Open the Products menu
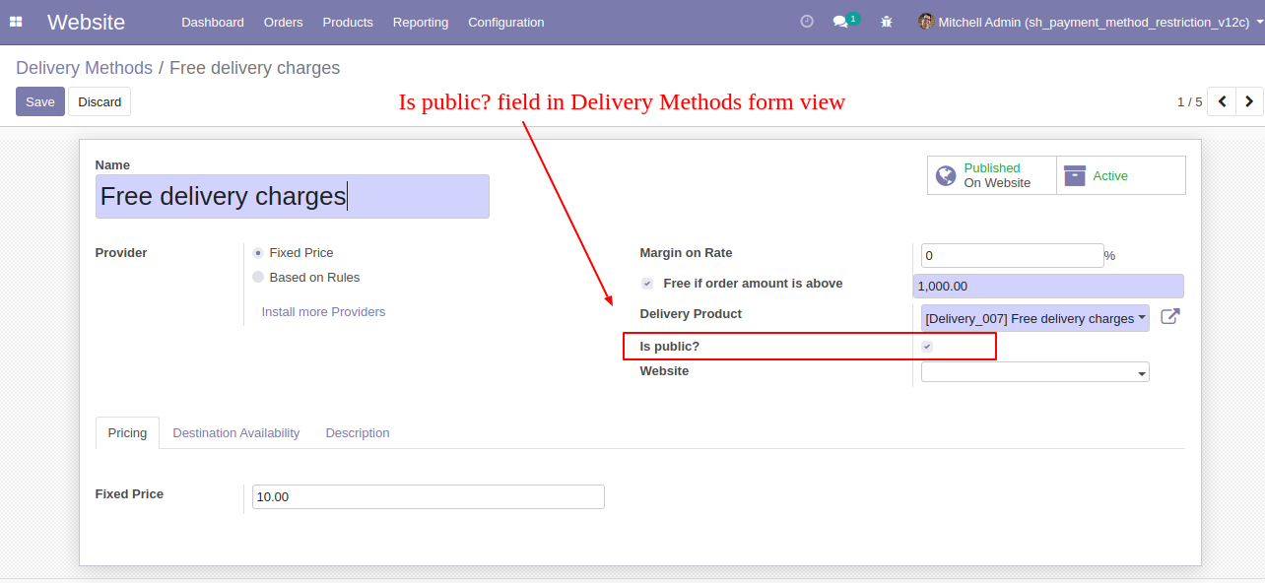Screen dimensions: 1265x583 click(x=348, y=22)
